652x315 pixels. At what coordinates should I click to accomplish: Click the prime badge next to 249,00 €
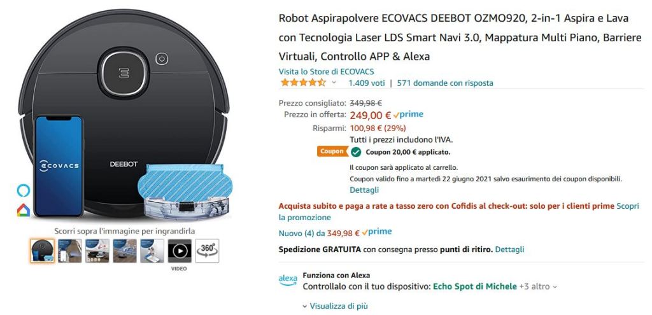coord(408,115)
